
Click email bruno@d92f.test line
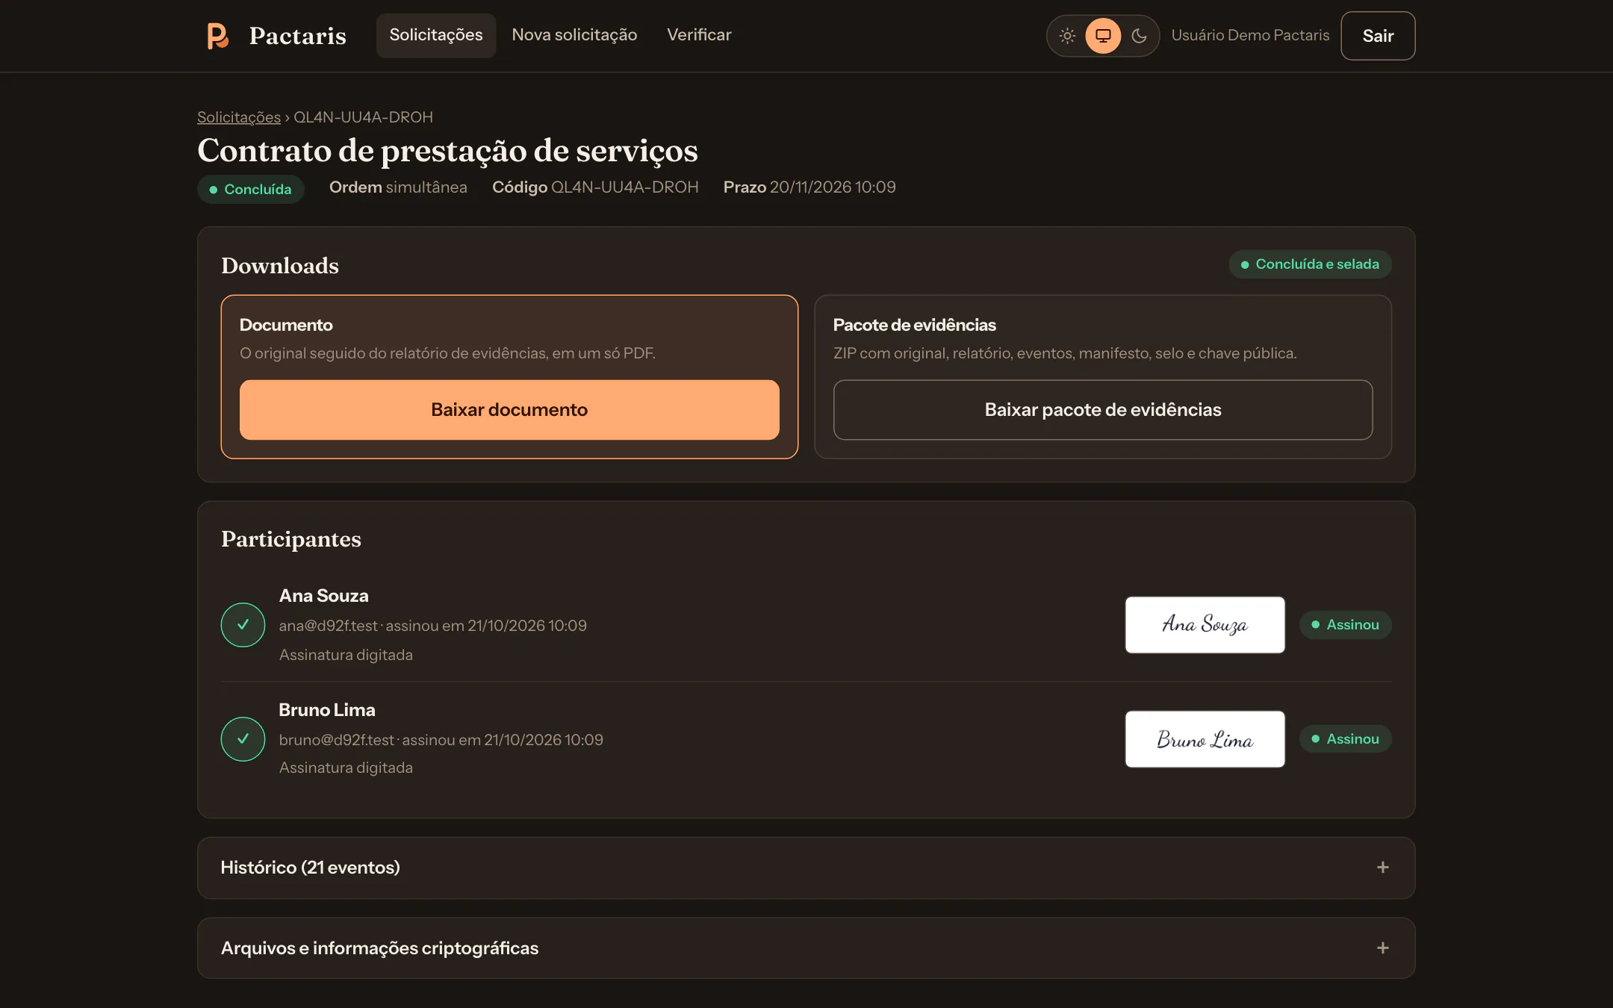click(441, 740)
